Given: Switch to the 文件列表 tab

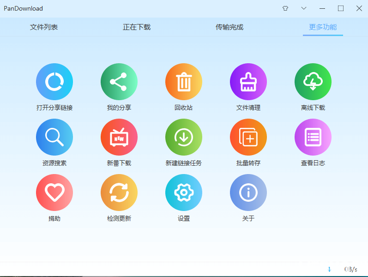Looking at the screenshot, I should 44,27.
